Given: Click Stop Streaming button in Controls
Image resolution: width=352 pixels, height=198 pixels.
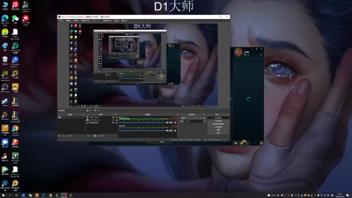Looking at the screenshot, I should click(x=218, y=118).
